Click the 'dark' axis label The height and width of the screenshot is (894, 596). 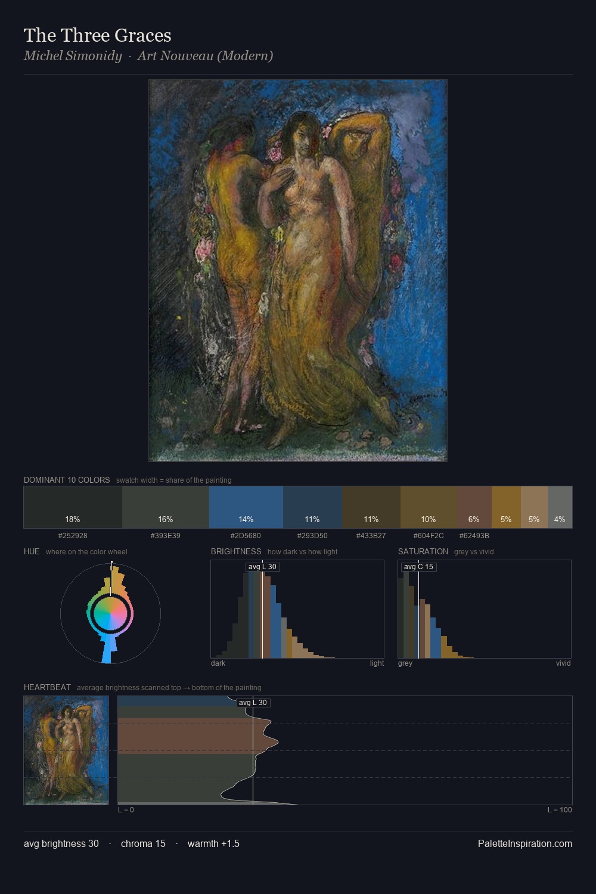click(218, 663)
